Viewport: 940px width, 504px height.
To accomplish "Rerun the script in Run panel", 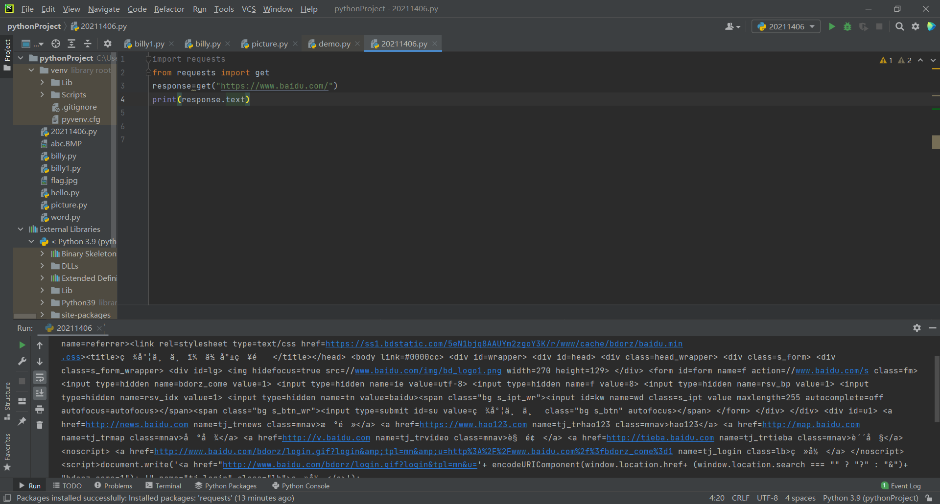I will [22, 345].
